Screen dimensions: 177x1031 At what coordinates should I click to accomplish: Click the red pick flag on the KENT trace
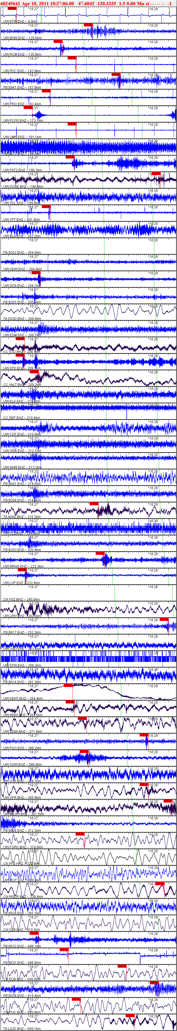click(x=68, y=685)
